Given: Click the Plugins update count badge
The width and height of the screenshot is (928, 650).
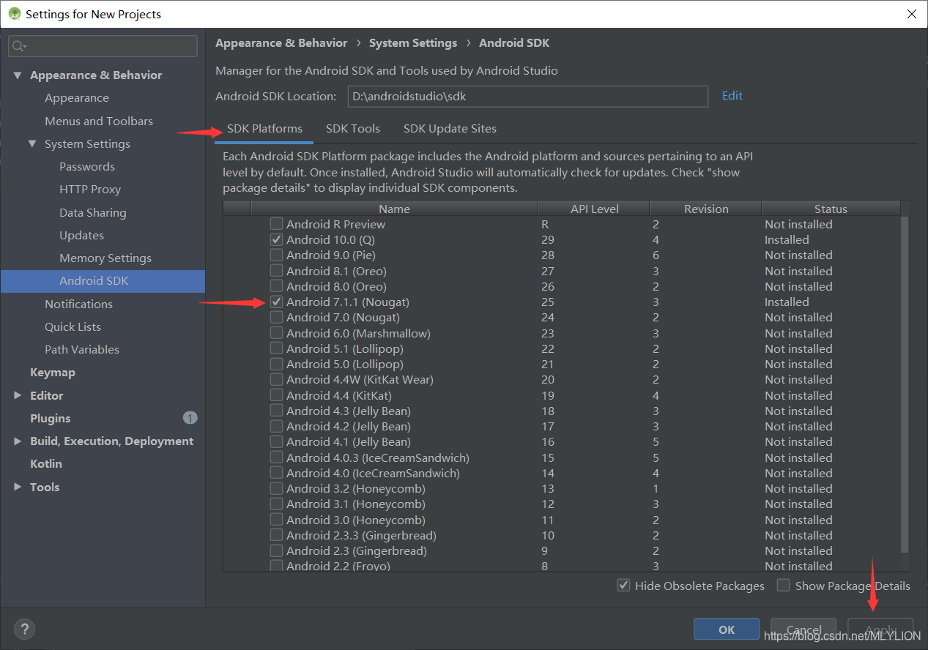Looking at the screenshot, I should click(190, 418).
